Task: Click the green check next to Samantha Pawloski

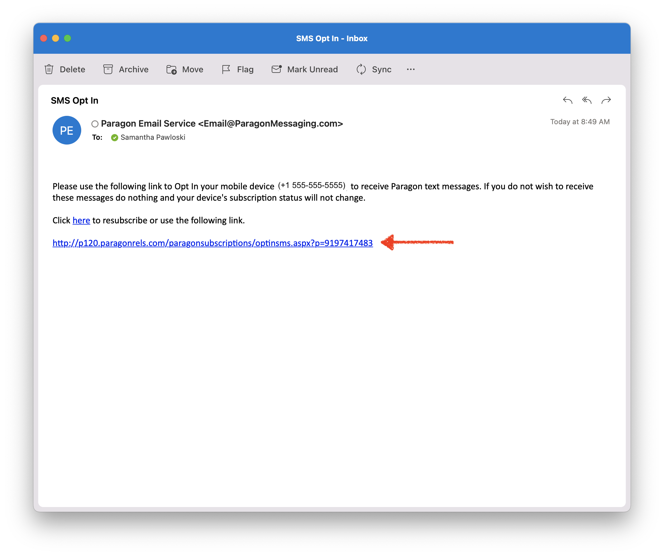Action: pos(114,137)
